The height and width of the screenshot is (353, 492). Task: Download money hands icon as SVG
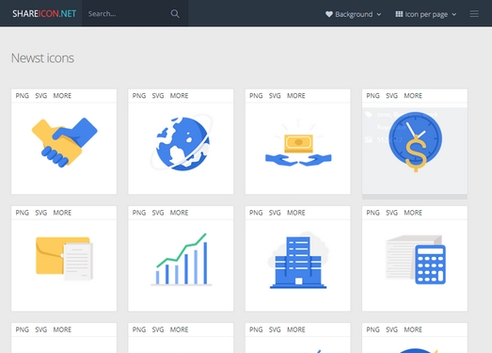[275, 95]
